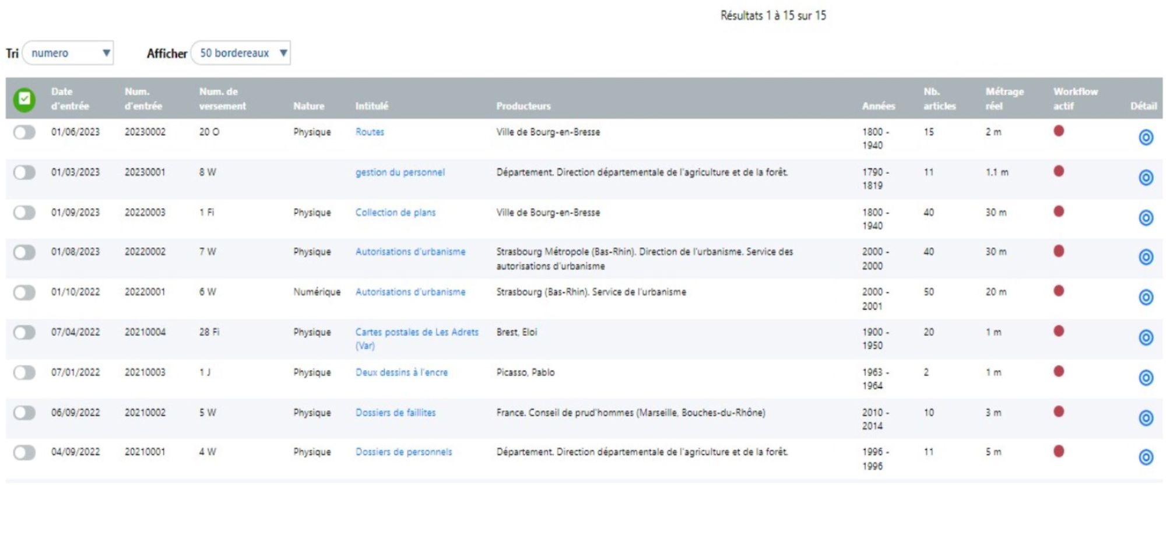
Task: Click red workflow status dot for Routes
Action: point(1059,131)
